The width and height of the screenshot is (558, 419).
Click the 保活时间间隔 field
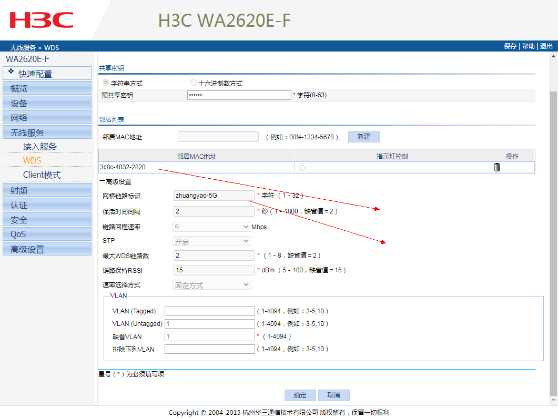(214, 211)
